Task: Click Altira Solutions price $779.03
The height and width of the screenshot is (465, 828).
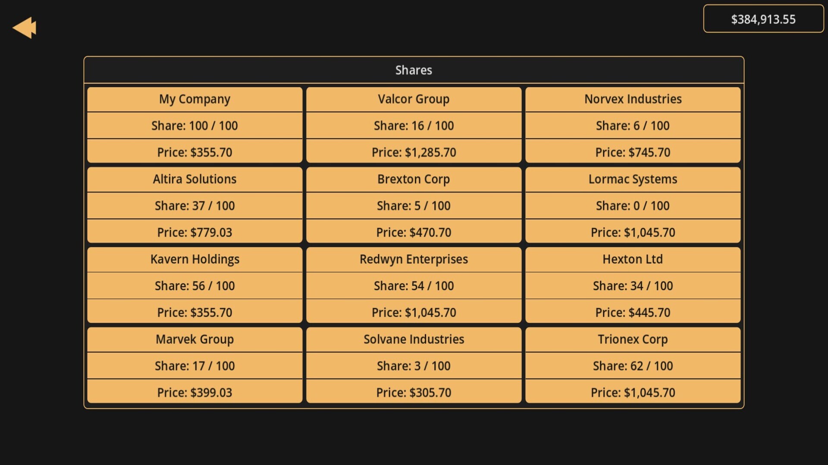Action: coord(194,232)
